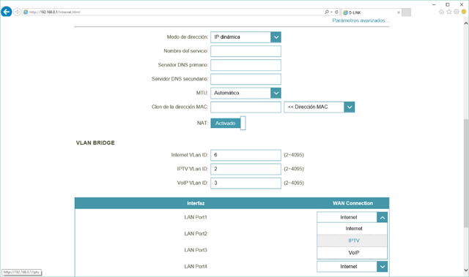
Task: Open a new blank tab
Action: pos(406,12)
